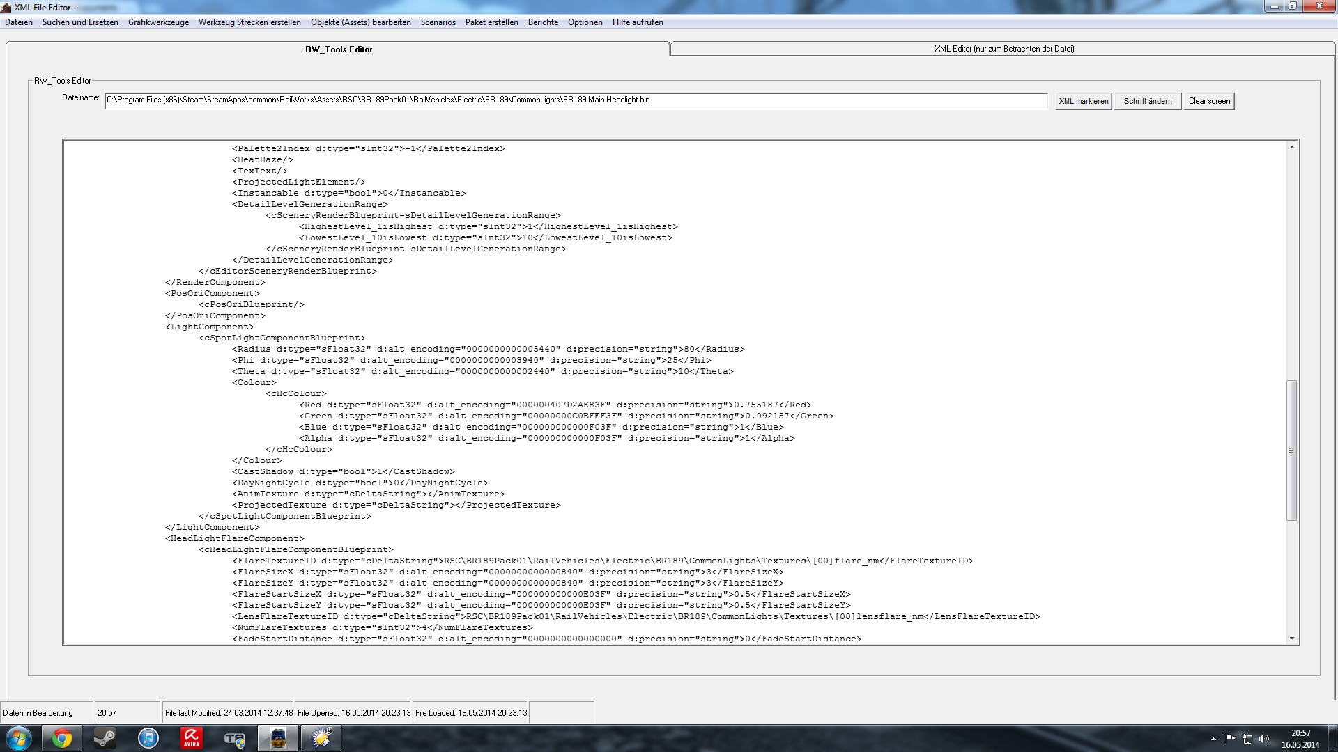The width and height of the screenshot is (1338, 752).
Task: Click the LowestLevel_10isLowest line
Action: tap(486, 237)
